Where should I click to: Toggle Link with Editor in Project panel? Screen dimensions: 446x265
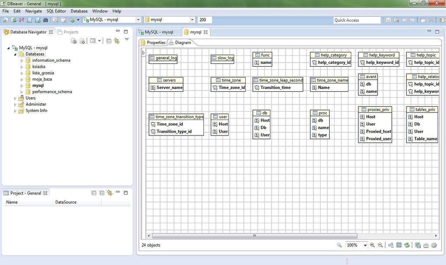[x=110, y=193]
